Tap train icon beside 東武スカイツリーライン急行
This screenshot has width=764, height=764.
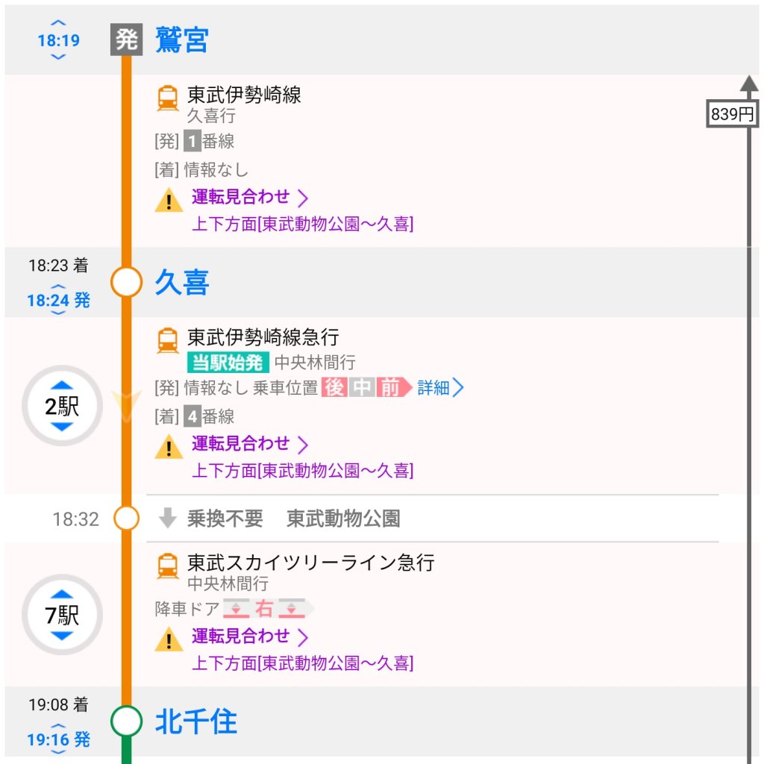point(168,566)
